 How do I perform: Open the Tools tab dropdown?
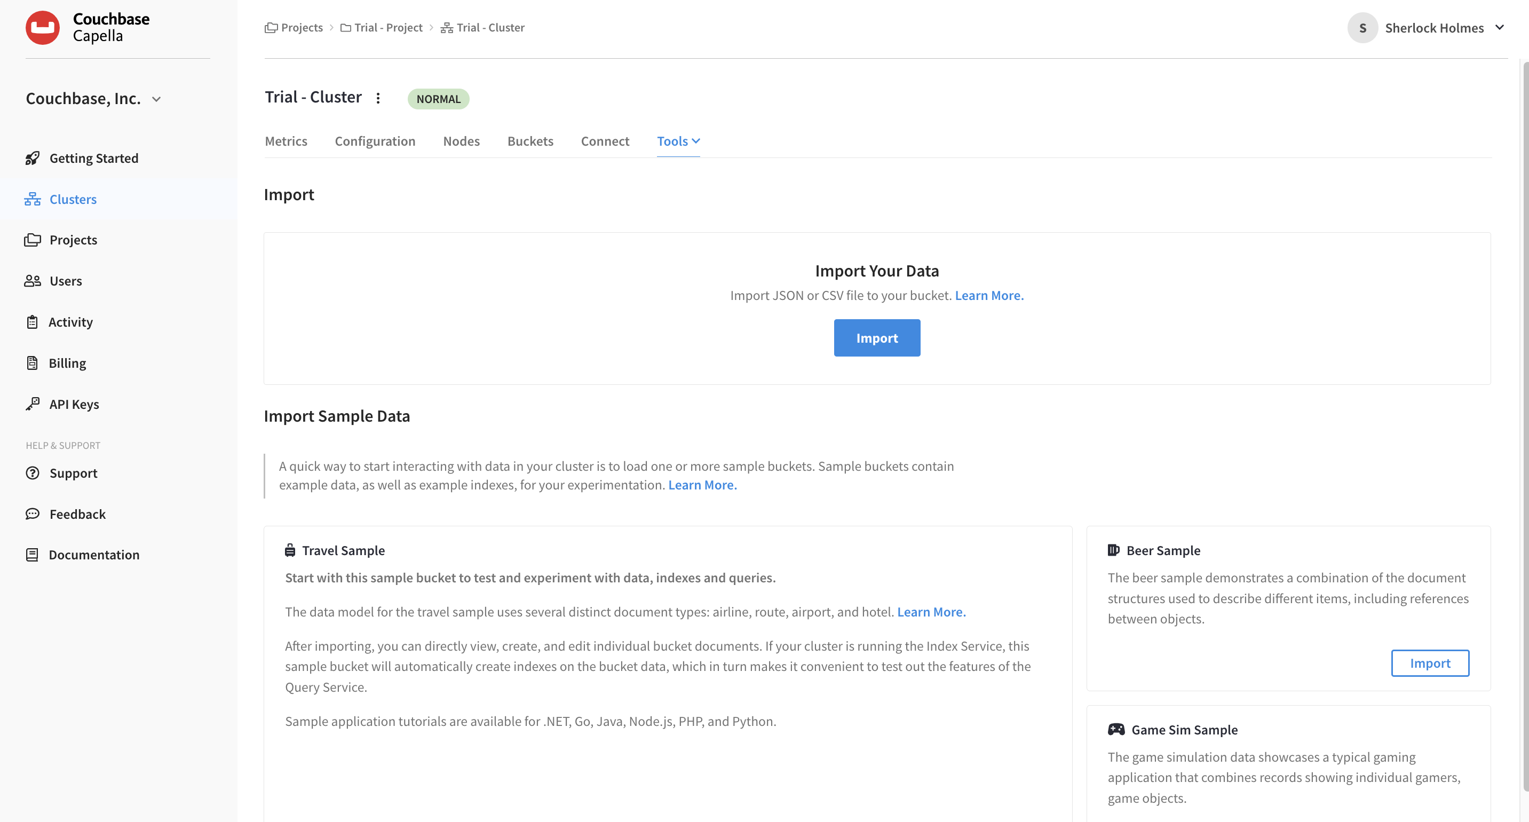(678, 141)
